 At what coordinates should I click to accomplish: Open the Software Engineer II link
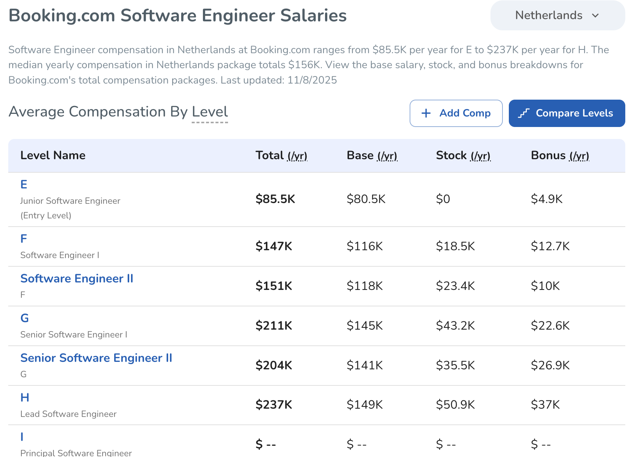tap(77, 278)
